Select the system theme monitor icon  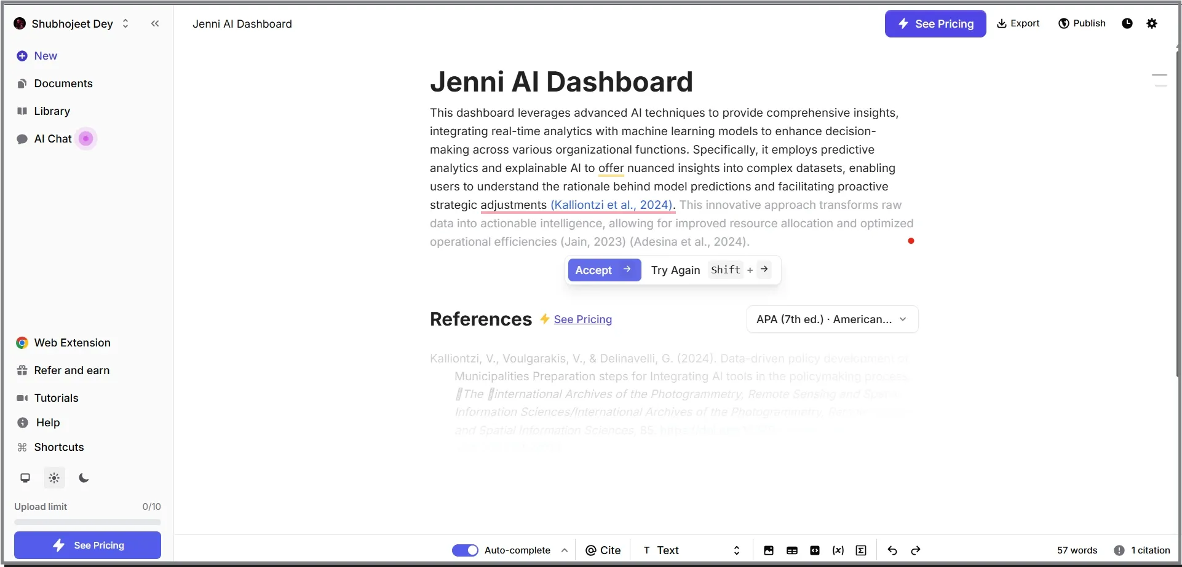point(25,478)
